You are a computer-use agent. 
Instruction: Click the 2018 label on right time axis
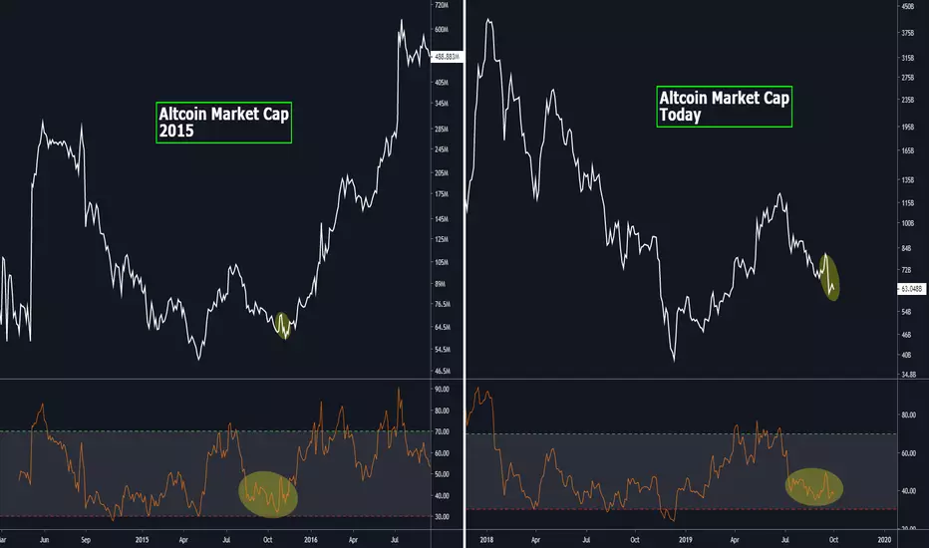click(x=486, y=540)
